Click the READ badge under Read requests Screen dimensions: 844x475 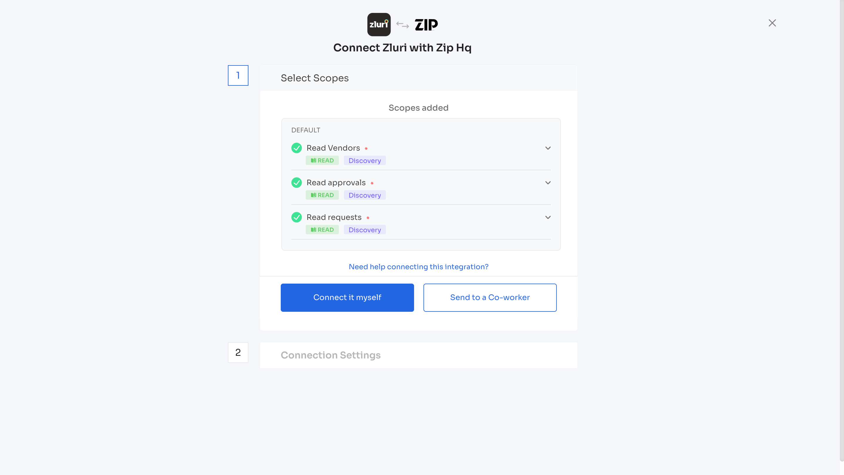pos(322,230)
